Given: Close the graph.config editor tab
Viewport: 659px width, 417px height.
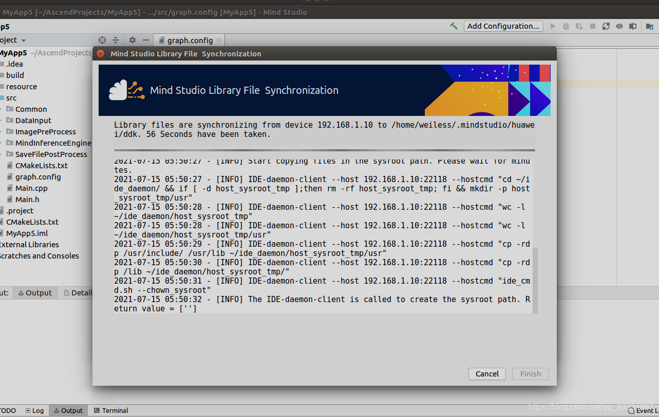Looking at the screenshot, I should [219, 40].
